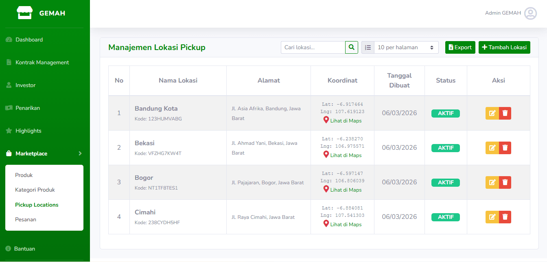This screenshot has height=262, width=547.
Task: Collapse the Marketplace menu chevron
Action: (80, 153)
